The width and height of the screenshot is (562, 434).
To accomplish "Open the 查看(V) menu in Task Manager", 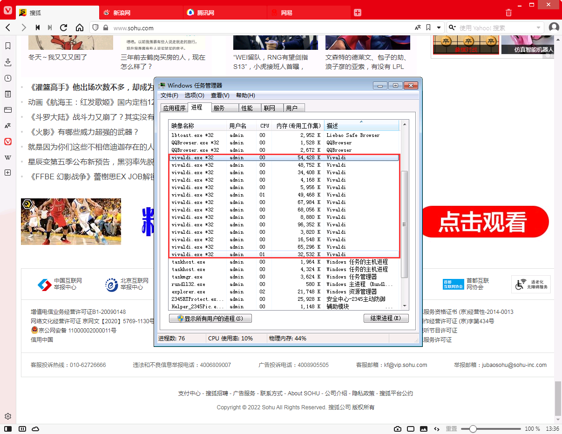I will (x=220, y=95).
